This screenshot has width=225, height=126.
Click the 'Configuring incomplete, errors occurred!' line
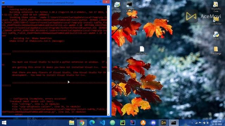pyautogui.click(x=38, y=99)
